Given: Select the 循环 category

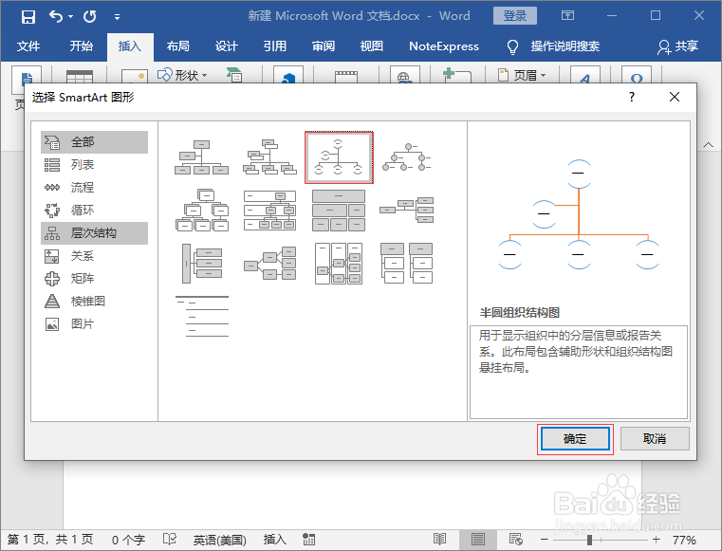Looking at the screenshot, I should tap(94, 211).
